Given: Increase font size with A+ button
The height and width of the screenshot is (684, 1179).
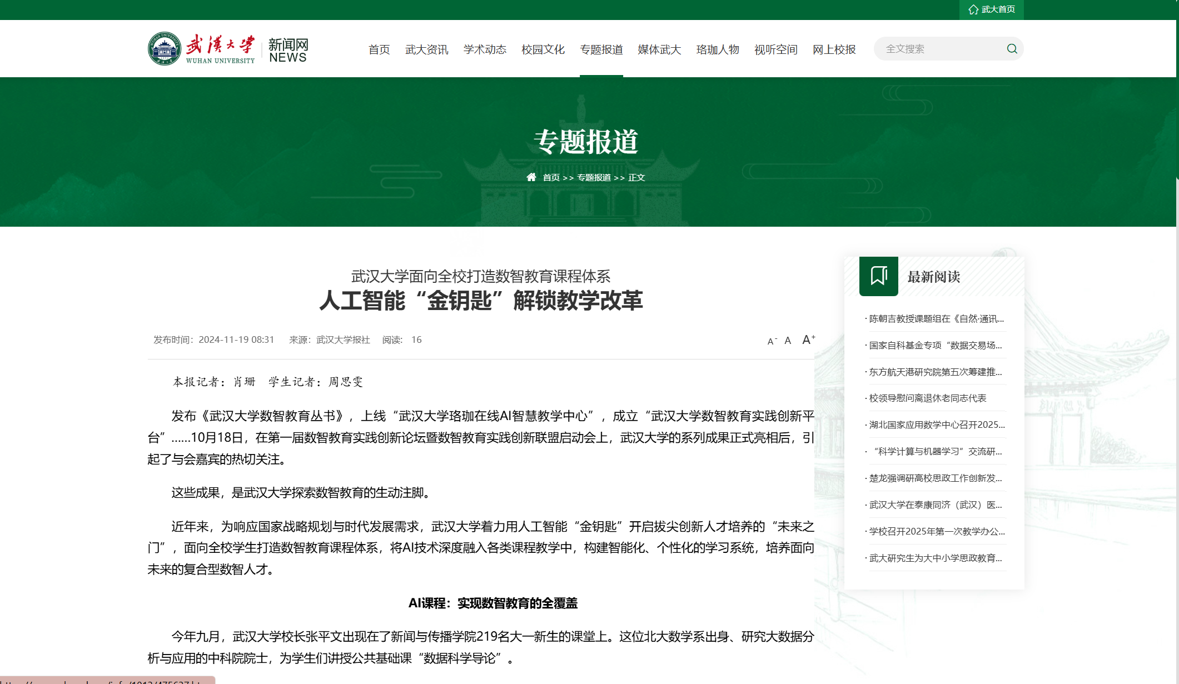Looking at the screenshot, I should 808,339.
